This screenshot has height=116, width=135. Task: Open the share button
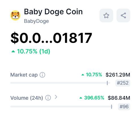click(x=123, y=15)
